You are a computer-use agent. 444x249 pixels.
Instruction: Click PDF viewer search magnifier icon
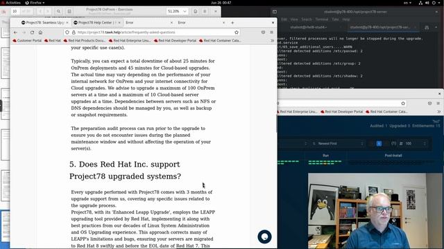point(58,11)
